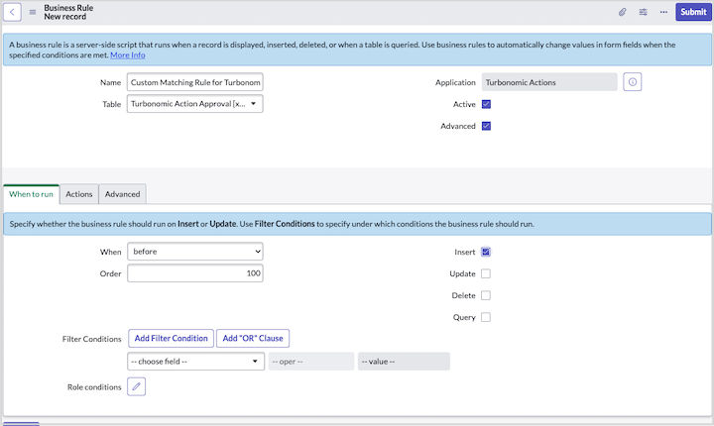Open the choose field dropdown
This screenshot has width=714, height=426.
(195, 362)
